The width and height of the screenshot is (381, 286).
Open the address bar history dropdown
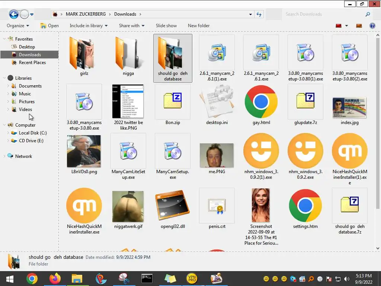(x=250, y=15)
